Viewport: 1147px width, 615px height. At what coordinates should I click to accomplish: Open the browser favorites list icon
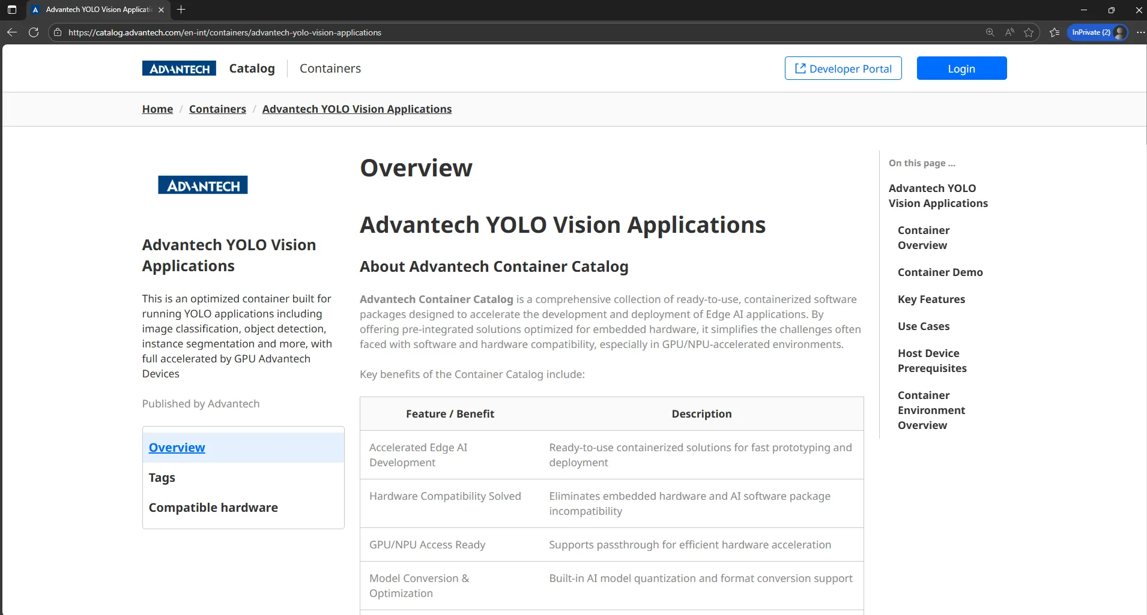1055,32
